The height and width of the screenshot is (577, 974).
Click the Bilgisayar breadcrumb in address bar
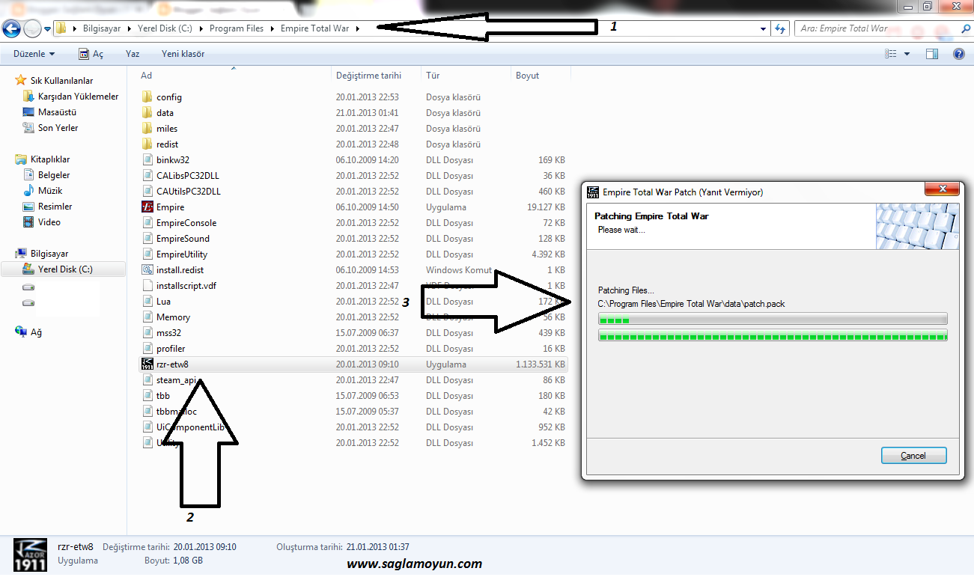point(101,28)
